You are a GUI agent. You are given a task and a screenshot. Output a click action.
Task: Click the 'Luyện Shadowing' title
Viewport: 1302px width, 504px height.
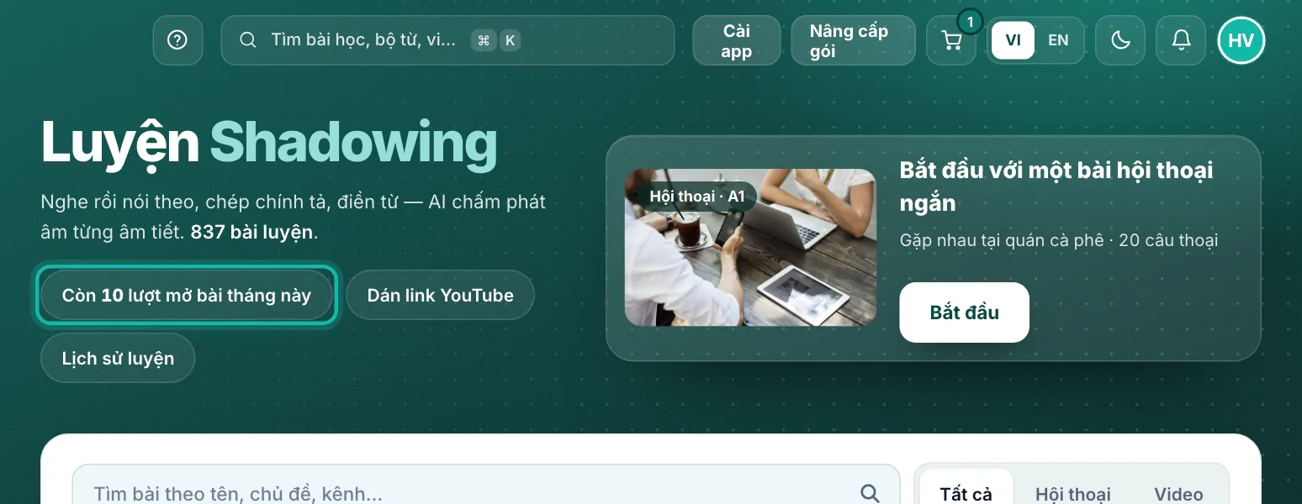click(x=269, y=143)
